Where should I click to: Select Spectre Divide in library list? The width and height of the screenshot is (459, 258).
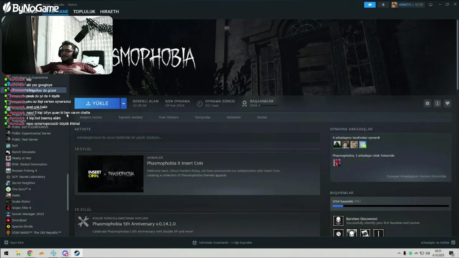[x=22, y=226]
